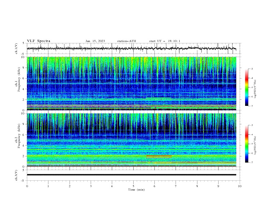The image size is (270, 209).
Task: Click the ch.2 "Frequency (kHz)" axis label
Action: point(19,136)
